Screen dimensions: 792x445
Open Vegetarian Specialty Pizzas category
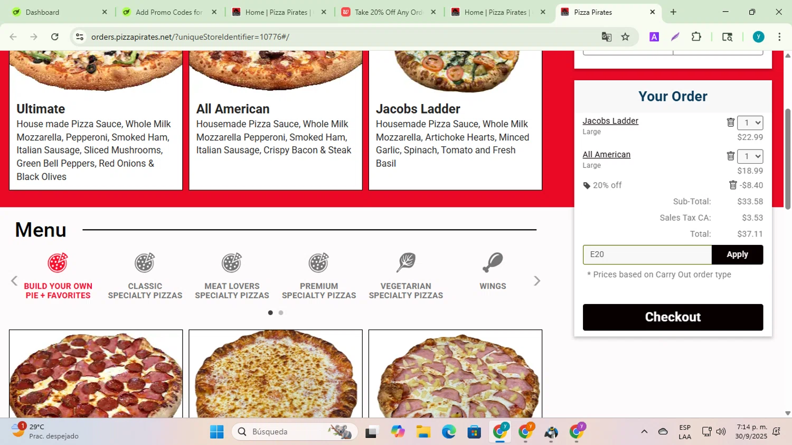pos(406,276)
